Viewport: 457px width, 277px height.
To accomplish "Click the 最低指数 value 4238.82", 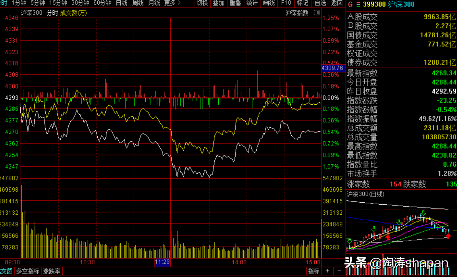I will pyautogui.click(x=444, y=155).
